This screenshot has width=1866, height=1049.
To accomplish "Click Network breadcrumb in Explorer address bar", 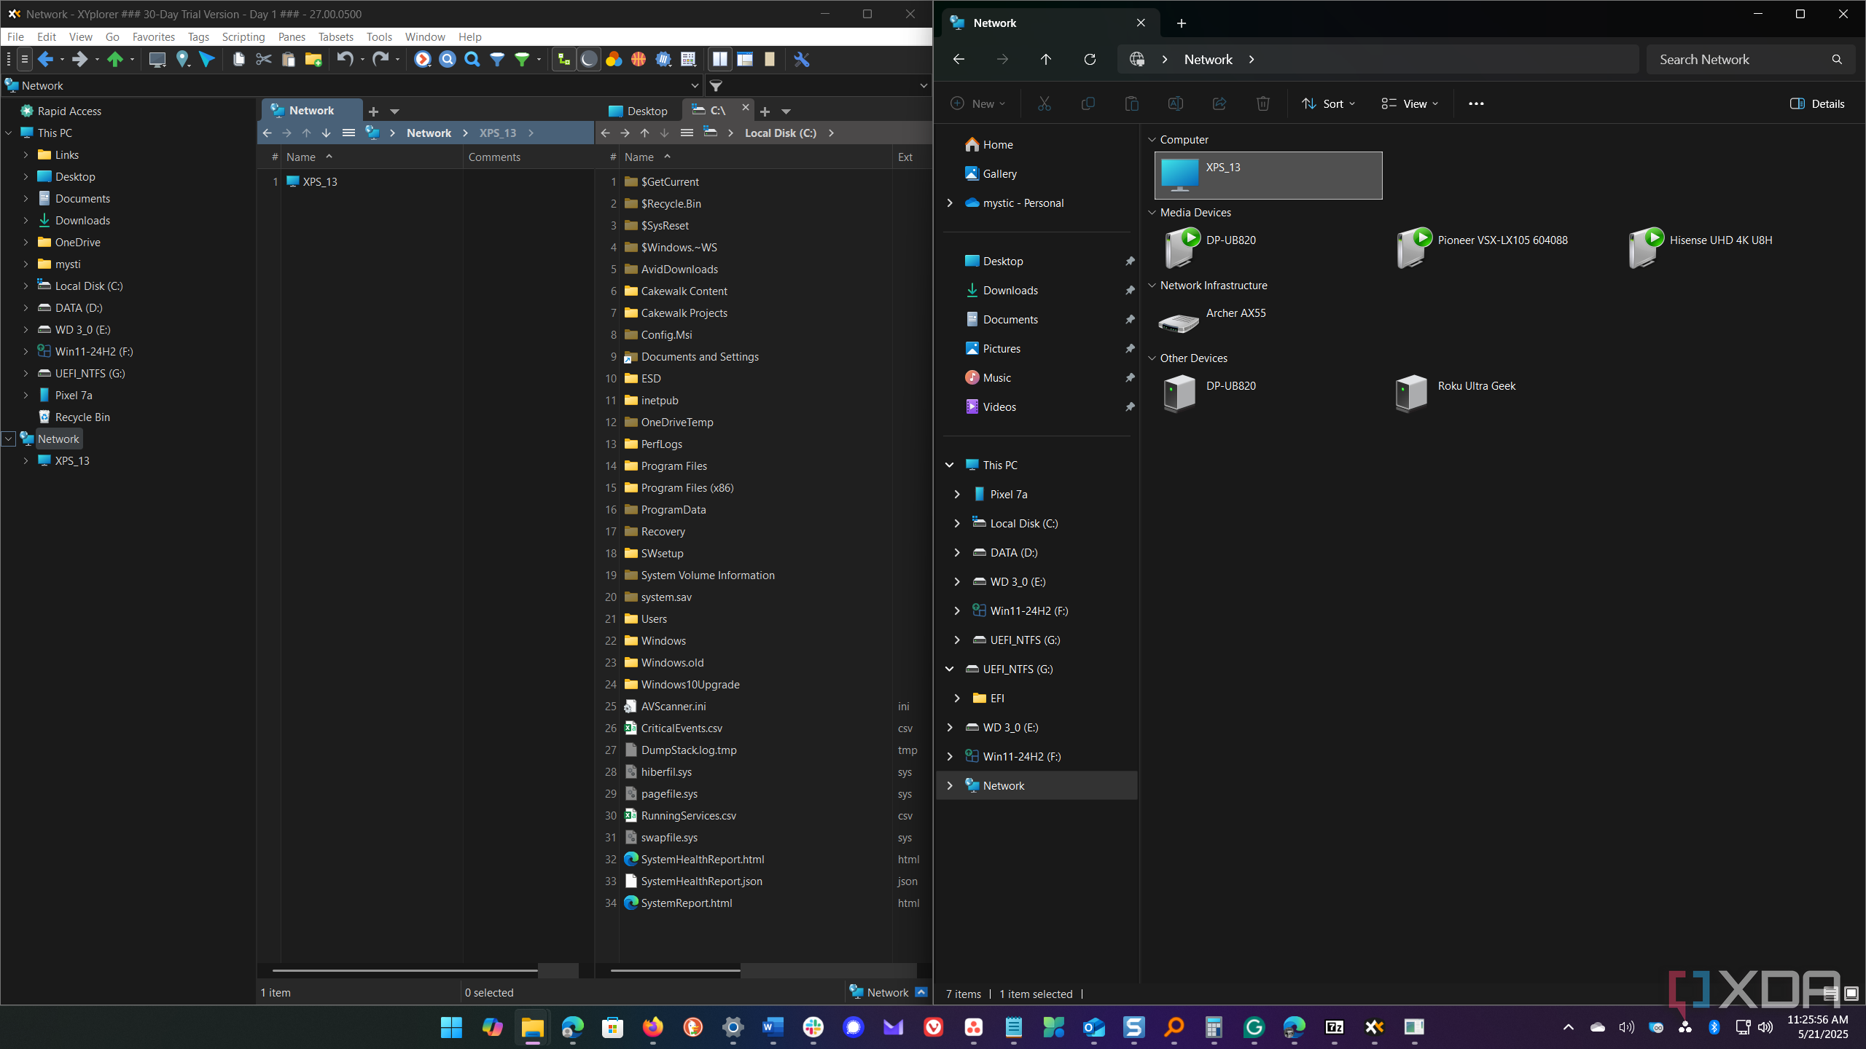I will [1208, 60].
